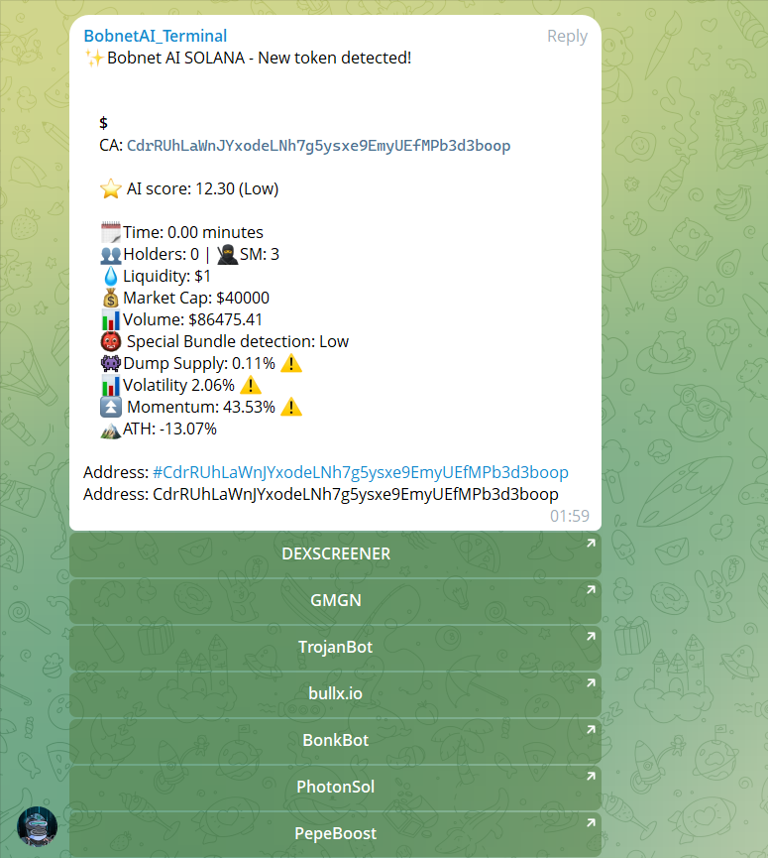Image resolution: width=768 pixels, height=858 pixels.
Task: Click the 'Special Bundle detection: Low' text
Action: click(238, 341)
